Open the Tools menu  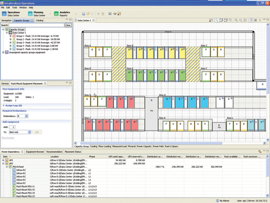15,8
